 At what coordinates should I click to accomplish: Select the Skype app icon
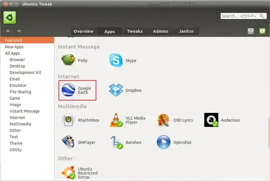click(x=116, y=60)
